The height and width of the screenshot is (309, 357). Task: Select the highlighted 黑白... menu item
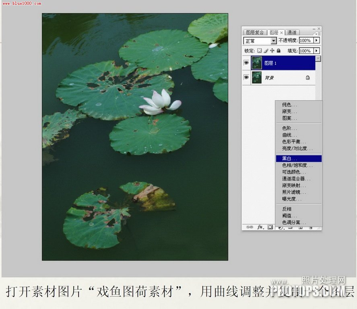(x=299, y=159)
